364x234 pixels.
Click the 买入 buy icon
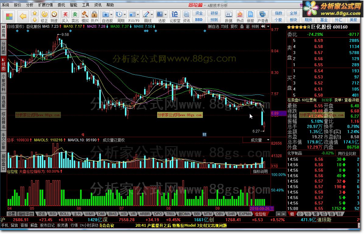point(65,14)
